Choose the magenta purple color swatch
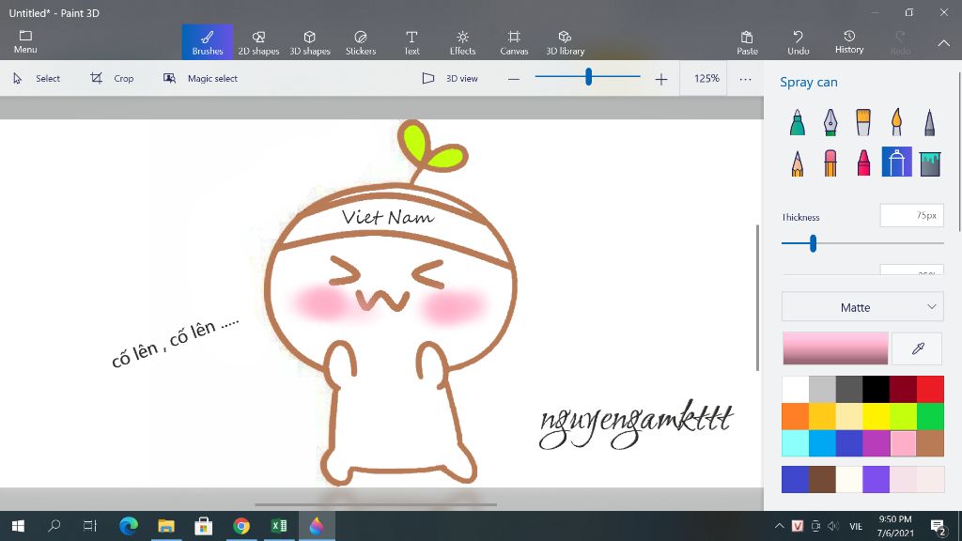 (x=877, y=443)
